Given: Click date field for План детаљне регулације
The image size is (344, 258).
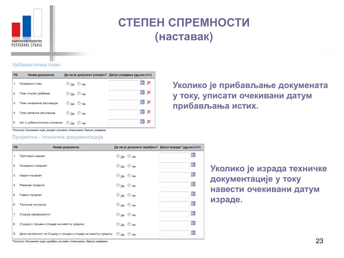Looking at the screenshot, I should point(124,113).
